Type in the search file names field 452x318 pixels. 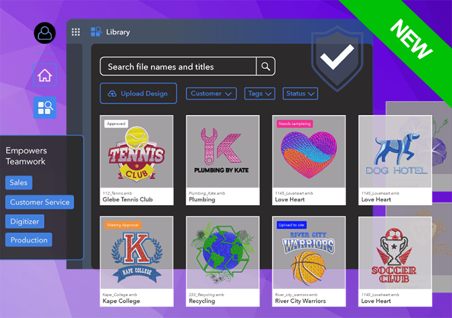point(178,66)
